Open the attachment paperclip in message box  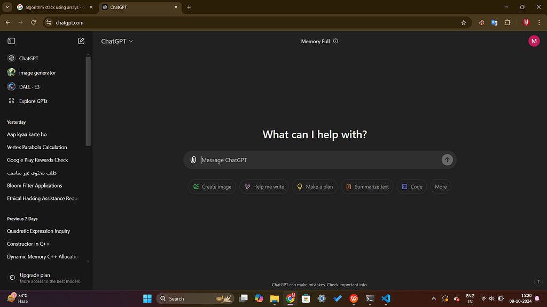[x=193, y=159]
